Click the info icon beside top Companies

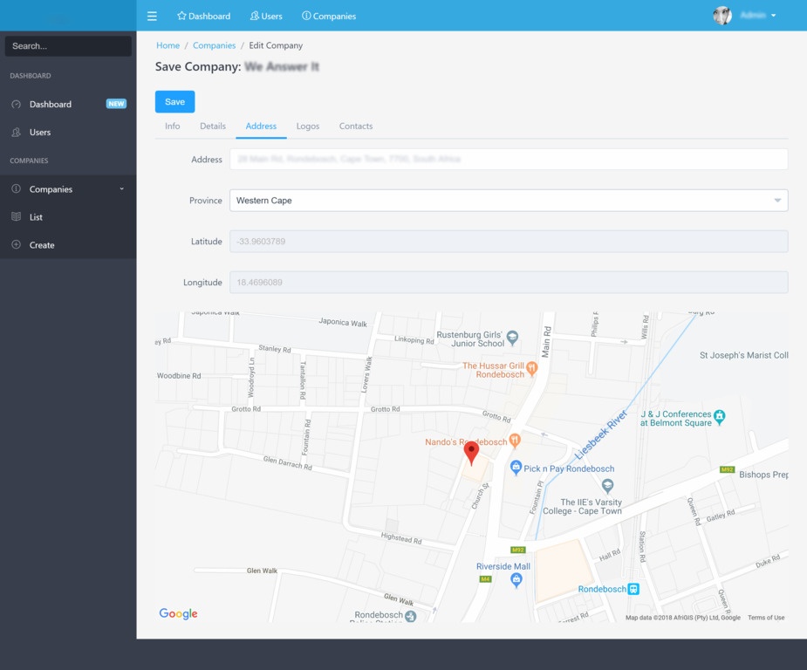point(306,16)
